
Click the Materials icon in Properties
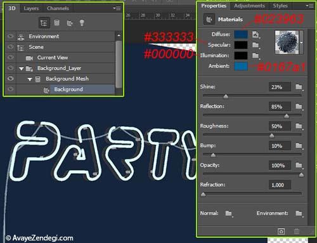tap(209, 20)
